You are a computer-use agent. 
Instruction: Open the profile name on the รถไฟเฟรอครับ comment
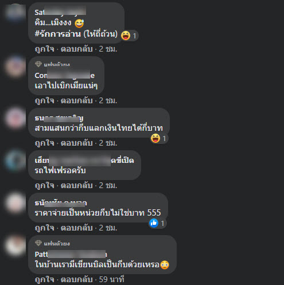84,161
